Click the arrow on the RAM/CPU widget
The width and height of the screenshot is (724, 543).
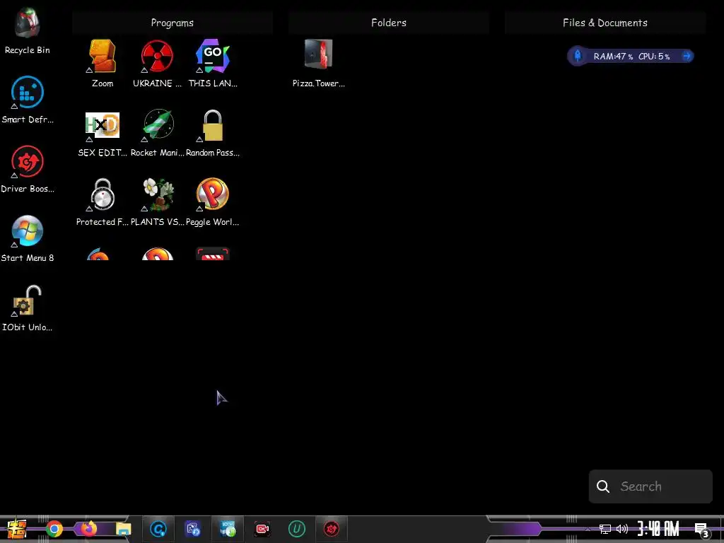pos(687,57)
